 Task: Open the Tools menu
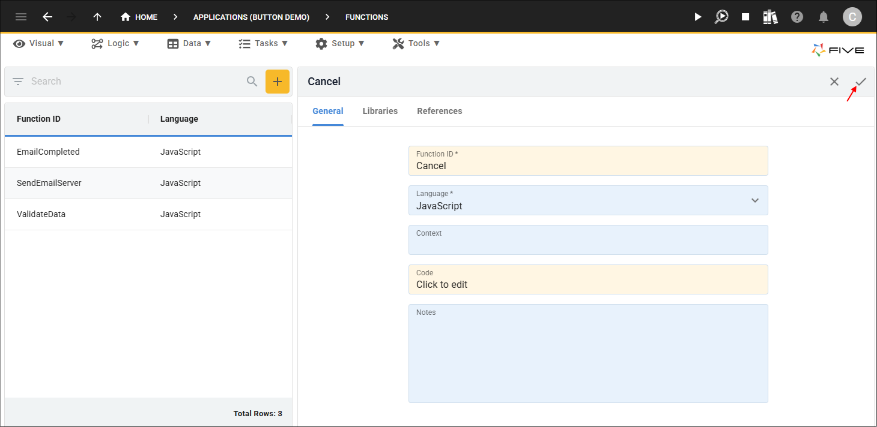pyautogui.click(x=416, y=43)
